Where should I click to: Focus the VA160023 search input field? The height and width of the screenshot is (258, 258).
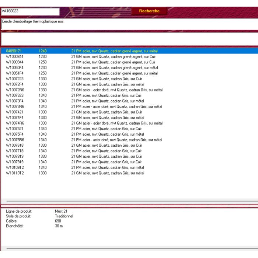[x=30, y=11]
